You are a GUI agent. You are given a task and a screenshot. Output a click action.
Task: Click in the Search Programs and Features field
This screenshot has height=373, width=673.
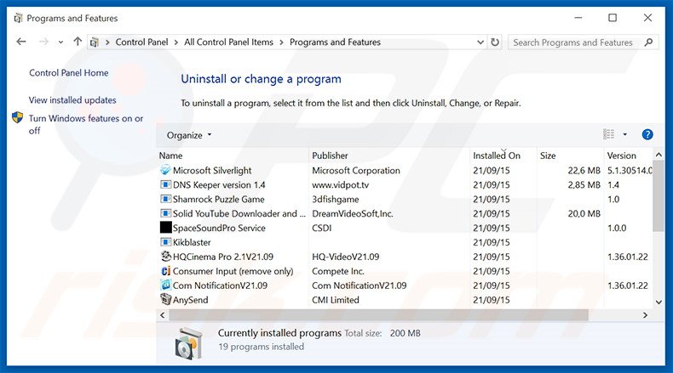coord(575,42)
